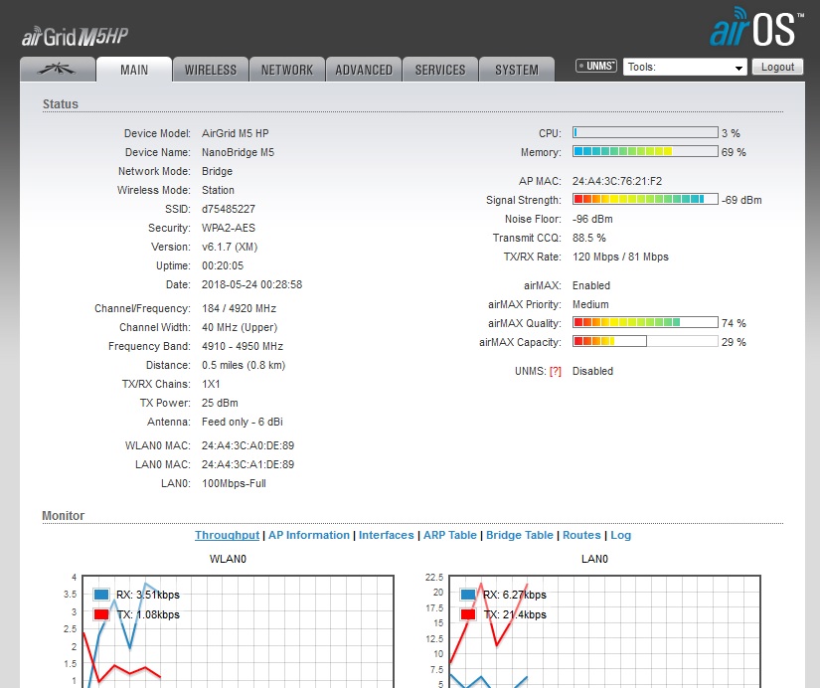
Task: Click the Wireless Mode value Station
Action: (218, 190)
